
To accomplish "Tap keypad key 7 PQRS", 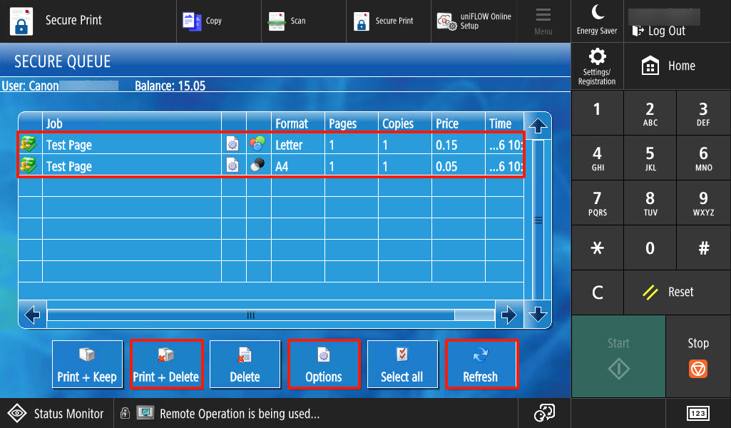I will pos(597,203).
